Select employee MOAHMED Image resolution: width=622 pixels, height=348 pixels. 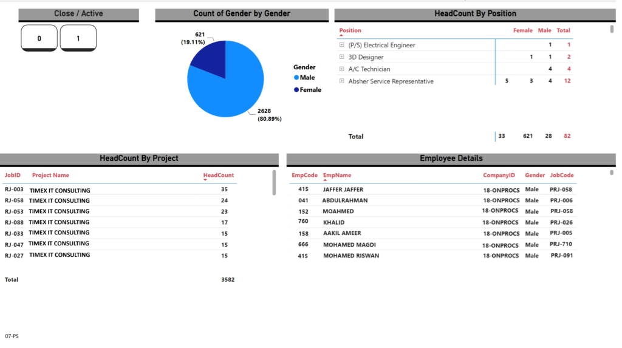[x=338, y=211]
